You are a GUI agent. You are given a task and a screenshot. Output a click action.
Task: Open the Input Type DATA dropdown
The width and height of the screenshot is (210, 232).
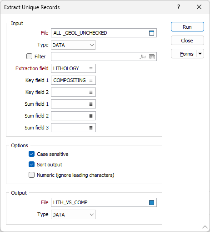[x=73, y=45]
